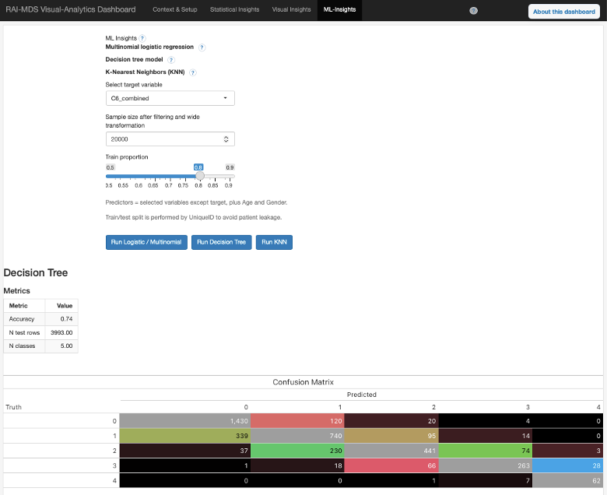Click confusion matrix cell 441
The image size is (607, 495).
[391, 451]
